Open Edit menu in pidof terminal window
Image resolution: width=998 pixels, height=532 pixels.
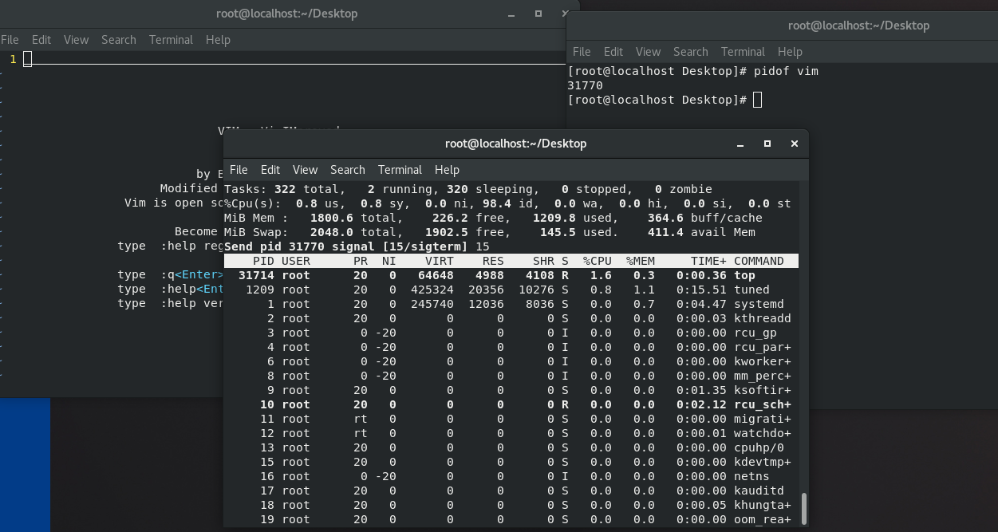(613, 52)
